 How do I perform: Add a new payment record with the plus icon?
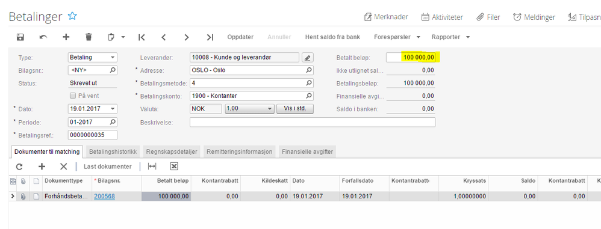66,37
